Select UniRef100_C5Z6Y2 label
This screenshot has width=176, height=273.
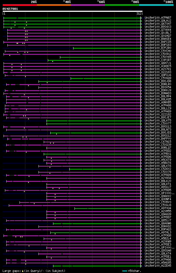[x=158, y=169]
